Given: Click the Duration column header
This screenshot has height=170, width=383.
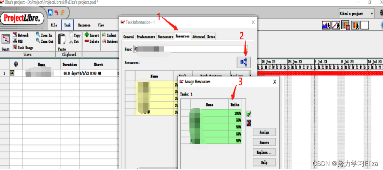Looking at the screenshot, I should click(70, 65).
